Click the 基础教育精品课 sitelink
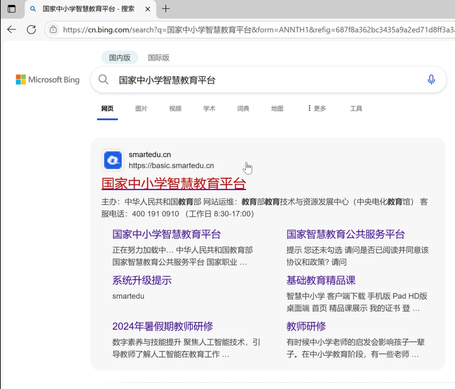 coord(320,280)
